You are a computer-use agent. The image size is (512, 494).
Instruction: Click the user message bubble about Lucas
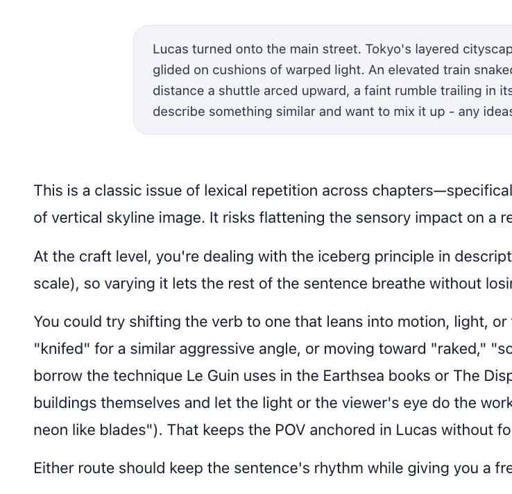[x=323, y=80]
